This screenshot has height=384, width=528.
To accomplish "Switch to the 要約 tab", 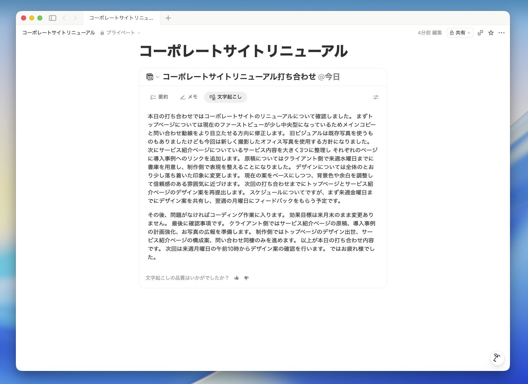I will point(159,97).
